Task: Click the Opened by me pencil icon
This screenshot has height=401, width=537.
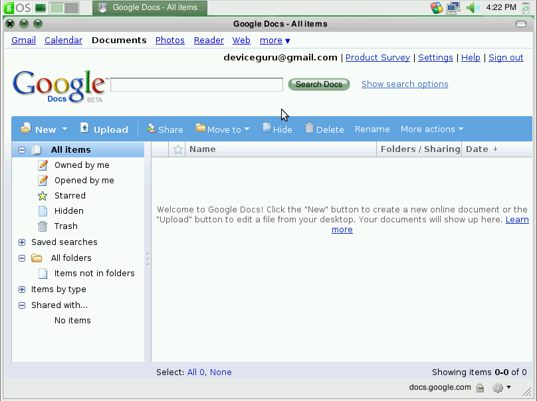Action: pyautogui.click(x=43, y=181)
